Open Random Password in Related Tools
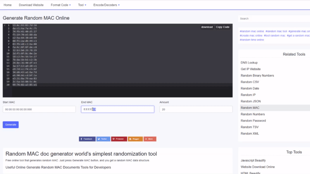Viewport: 310px width, 174px height. (x=253, y=121)
